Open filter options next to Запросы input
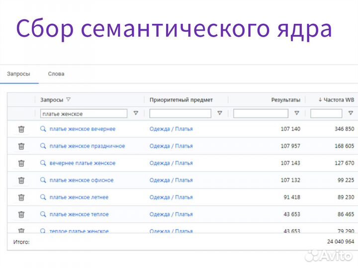 tap(136, 113)
